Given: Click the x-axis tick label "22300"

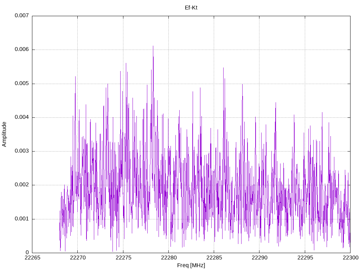Looking at the screenshot, I should point(351,258).
